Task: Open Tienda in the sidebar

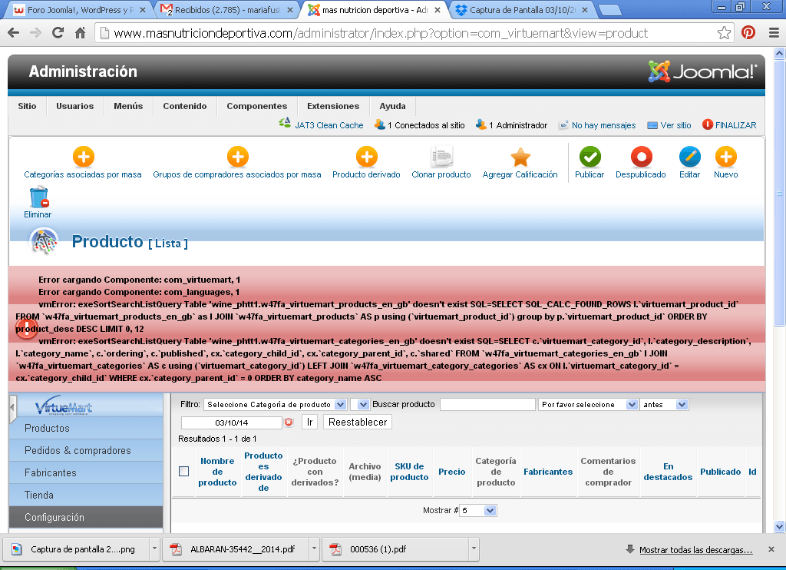Action: 86,495
